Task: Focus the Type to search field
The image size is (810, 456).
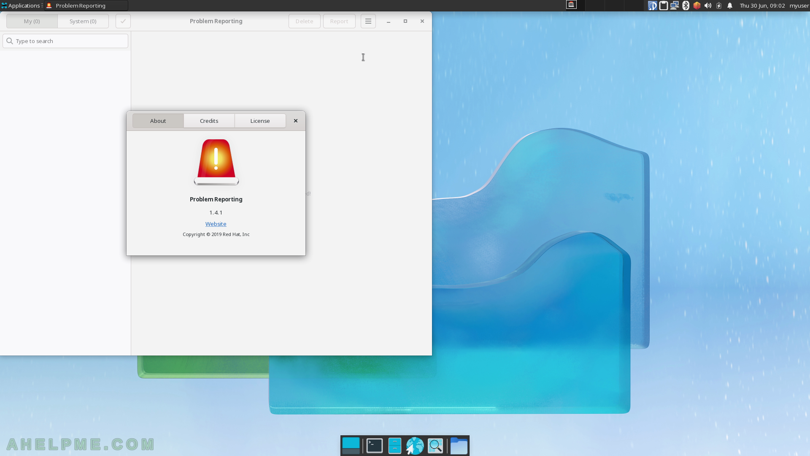Action: coord(65,41)
